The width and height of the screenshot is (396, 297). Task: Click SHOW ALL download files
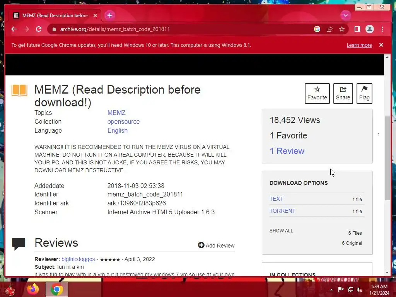pos(281,231)
